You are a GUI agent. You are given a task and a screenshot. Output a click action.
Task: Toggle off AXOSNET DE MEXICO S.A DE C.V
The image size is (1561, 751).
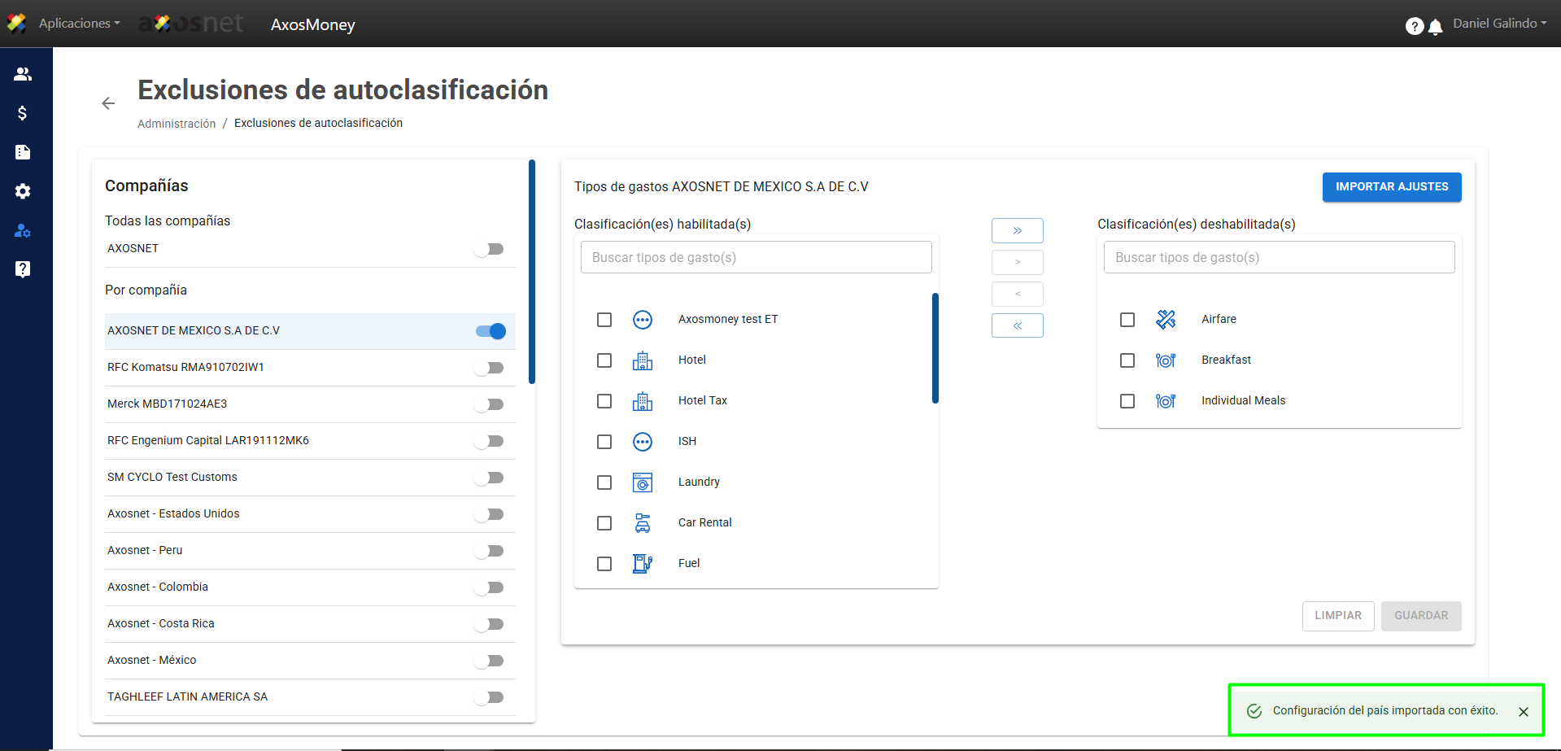tap(491, 331)
